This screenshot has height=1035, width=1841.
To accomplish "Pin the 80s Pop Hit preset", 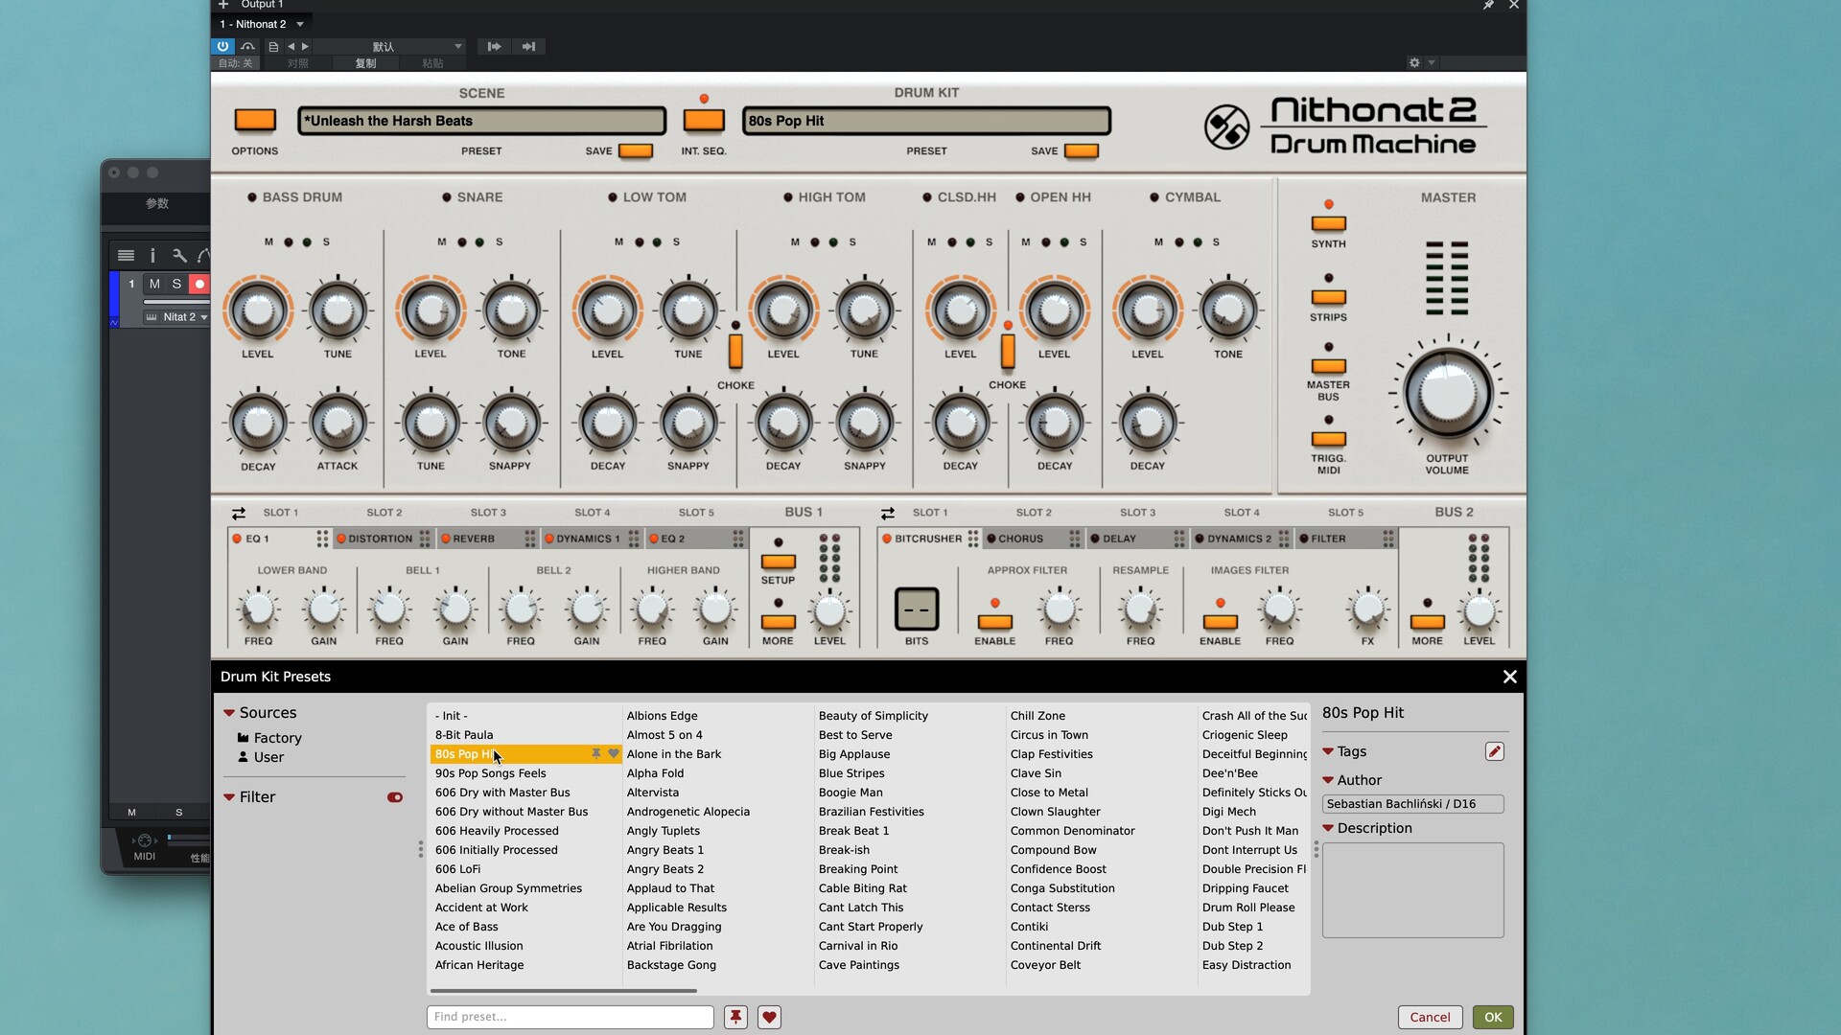I will click(596, 754).
